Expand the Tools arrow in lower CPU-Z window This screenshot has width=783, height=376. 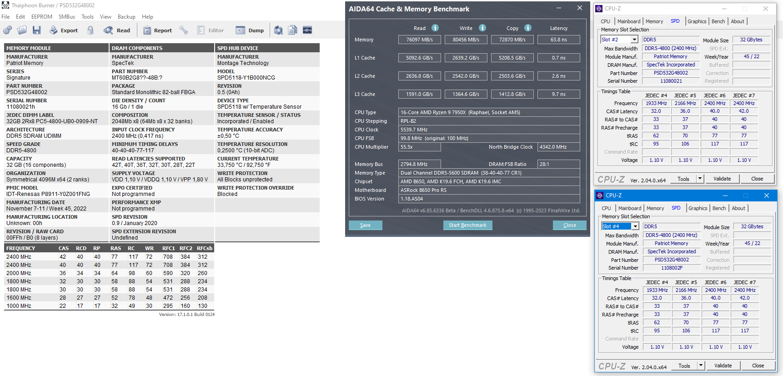tap(701, 366)
